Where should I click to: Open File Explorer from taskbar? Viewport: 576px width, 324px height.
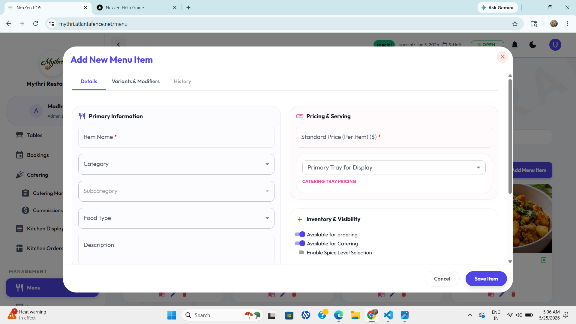pos(355,315)
